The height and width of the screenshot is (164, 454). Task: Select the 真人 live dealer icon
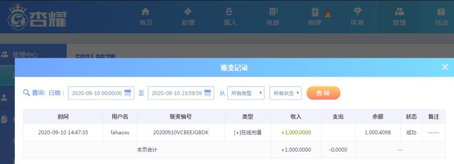(229, 11)
